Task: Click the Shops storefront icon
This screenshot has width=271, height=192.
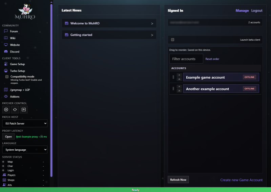Action: tap(4, 180)
